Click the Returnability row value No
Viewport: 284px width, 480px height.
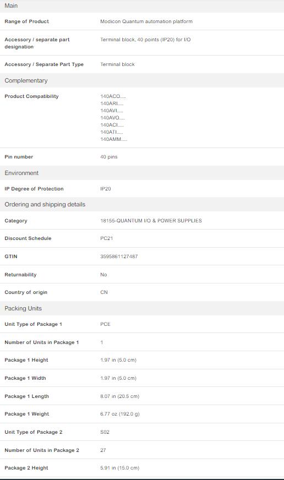click(103, 275)
